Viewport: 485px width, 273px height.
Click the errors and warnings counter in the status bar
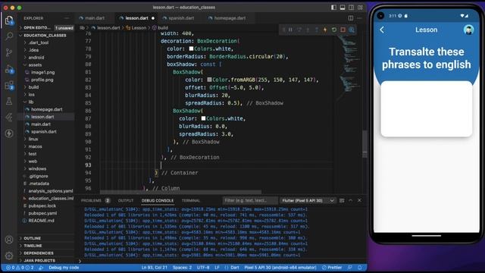pyautogui.click(x=20, y=268)
